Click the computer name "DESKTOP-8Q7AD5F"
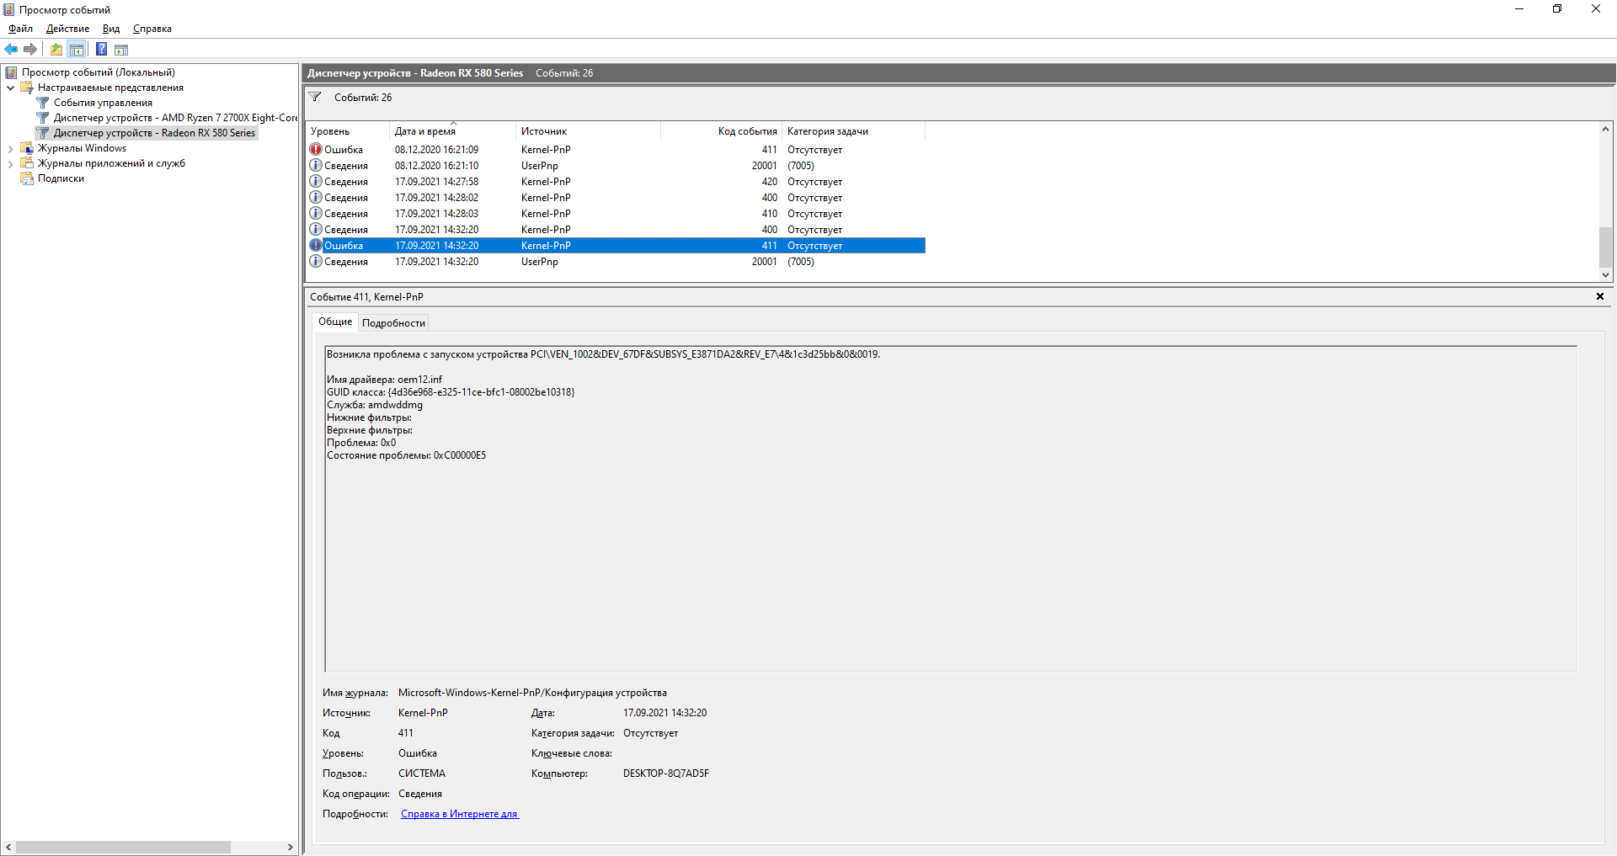Screen dimensions: 1617x856 [666, 774]
